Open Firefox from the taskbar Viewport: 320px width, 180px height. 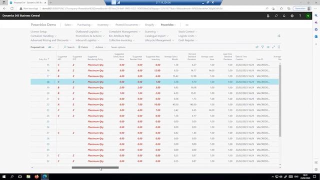click(x=36, y=176)
